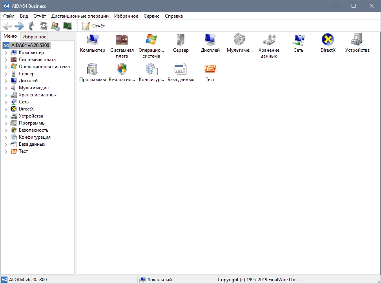Open the Хранение данных large icon

[x=269, y=46]
